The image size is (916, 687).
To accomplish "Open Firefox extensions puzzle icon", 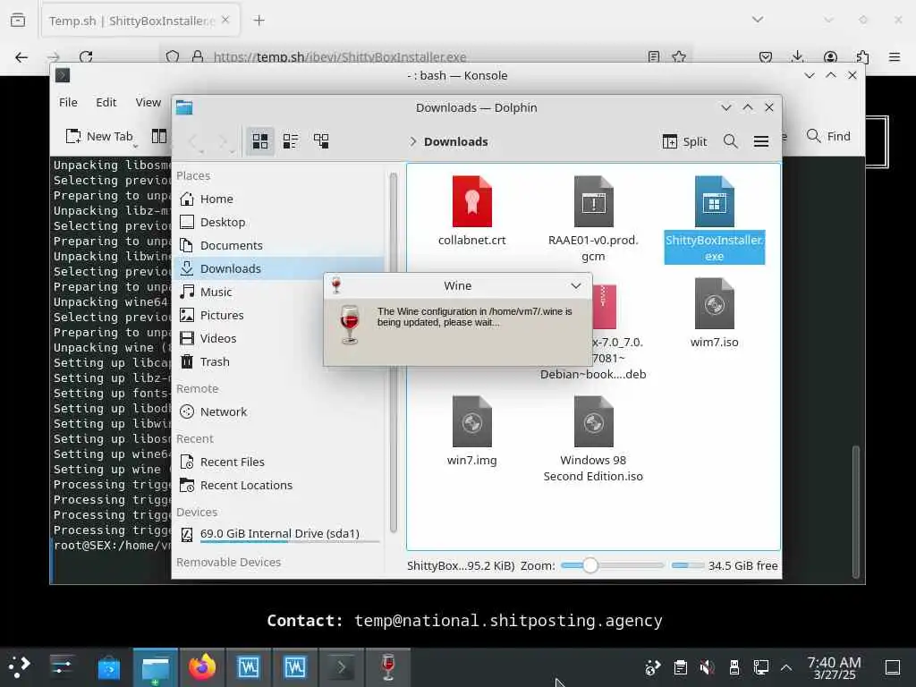I will point(862,57).
